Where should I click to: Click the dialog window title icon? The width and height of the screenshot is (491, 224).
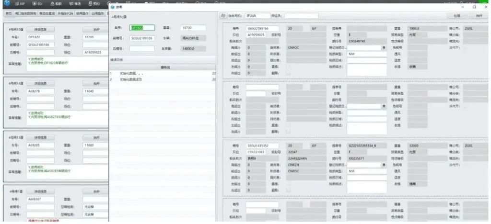[x=113, y=7]
